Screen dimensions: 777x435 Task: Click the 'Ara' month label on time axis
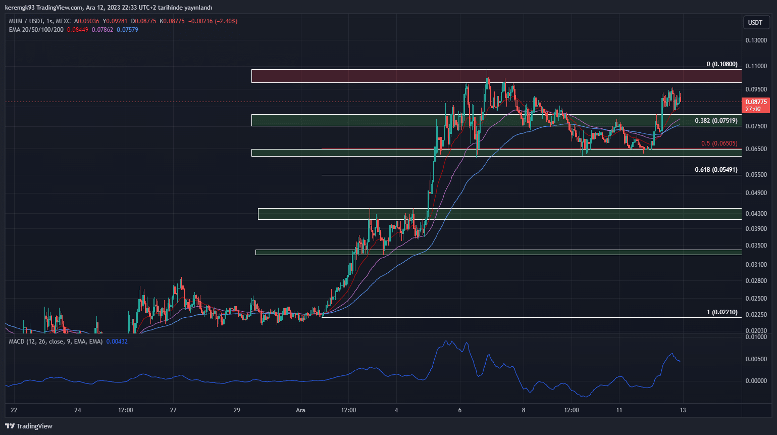point(300,410)
